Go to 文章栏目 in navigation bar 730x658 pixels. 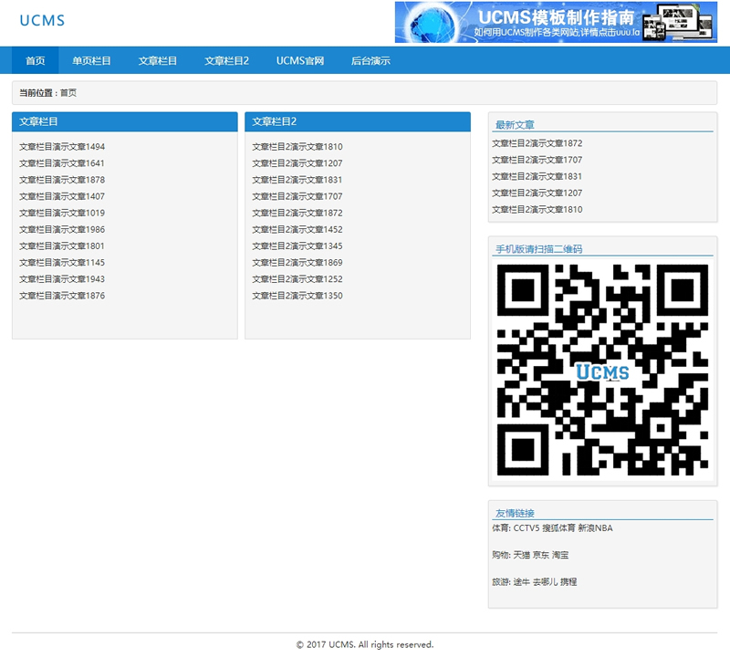(157, 60)
